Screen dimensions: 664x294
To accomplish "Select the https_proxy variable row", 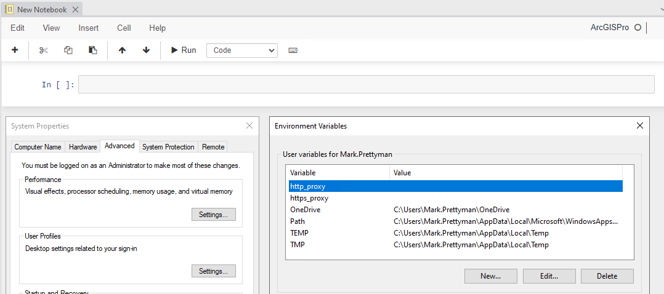I will [x=309, y=198].
